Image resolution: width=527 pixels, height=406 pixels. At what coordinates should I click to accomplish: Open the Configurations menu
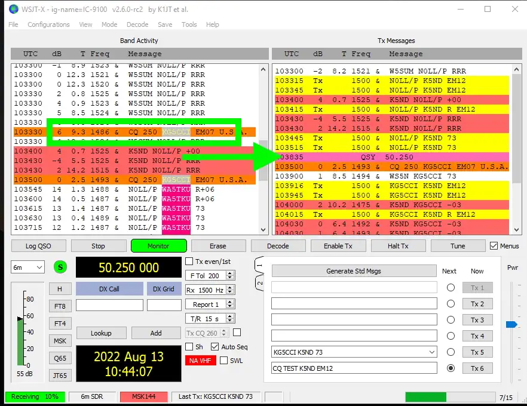tap(48, 24)
